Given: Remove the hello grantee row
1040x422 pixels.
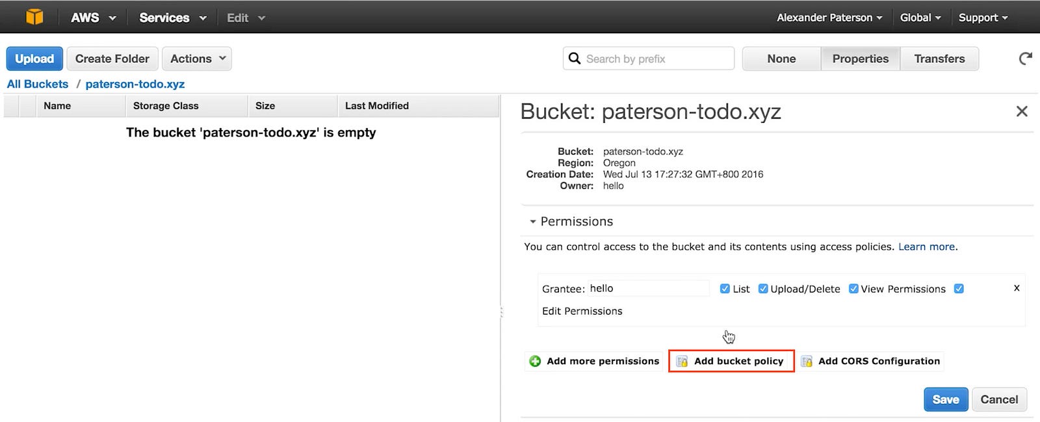Looking at the screenshot, I should pos(1017,288).
